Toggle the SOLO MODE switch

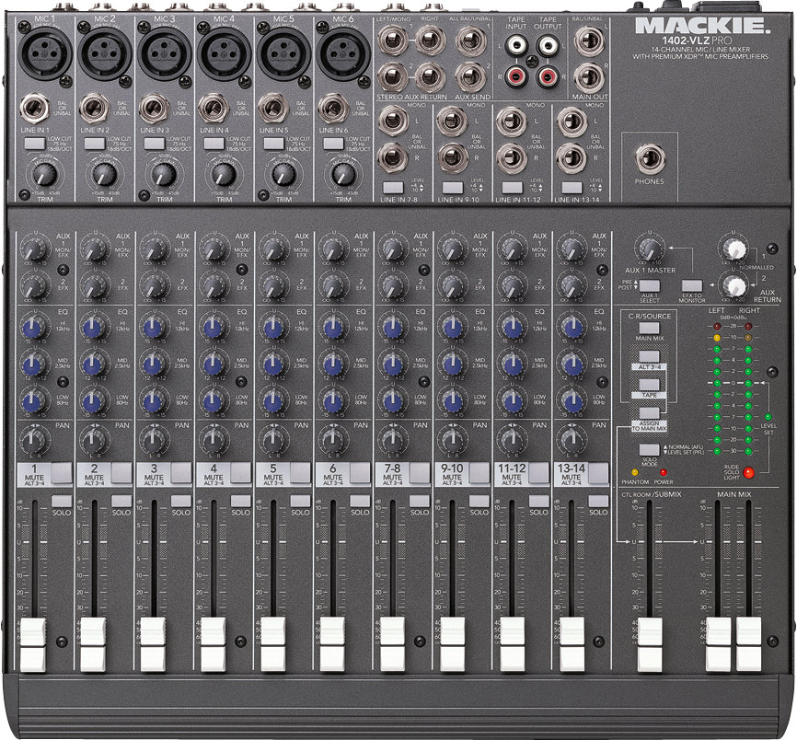[x=649, y=450]
